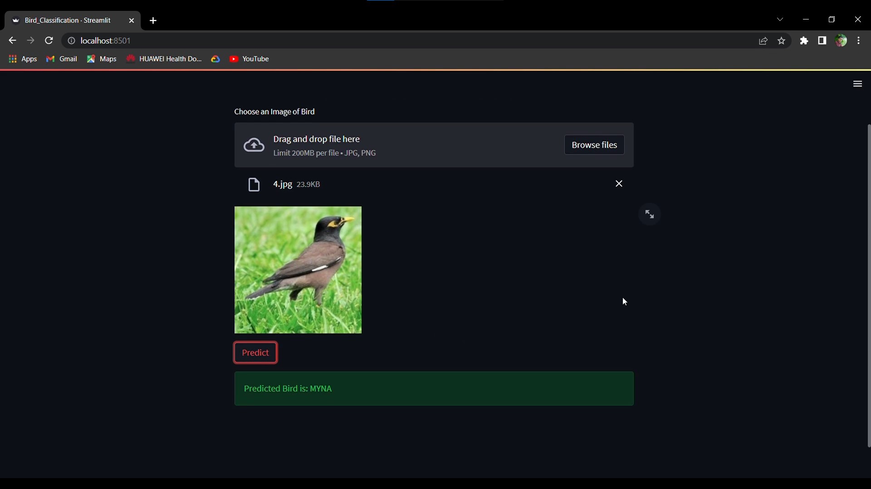Open the Streamlit hamburger menu

(x=857, y=84)
